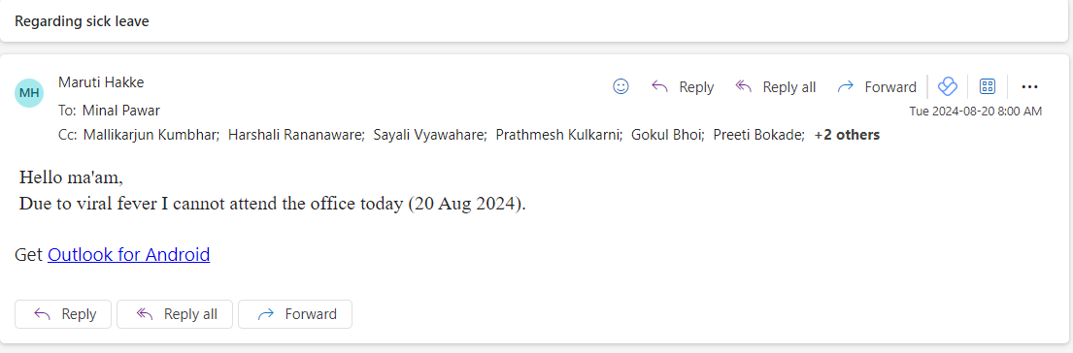Click the bottom Reply all button
1073x353 pixels.
tap(175, 314)
